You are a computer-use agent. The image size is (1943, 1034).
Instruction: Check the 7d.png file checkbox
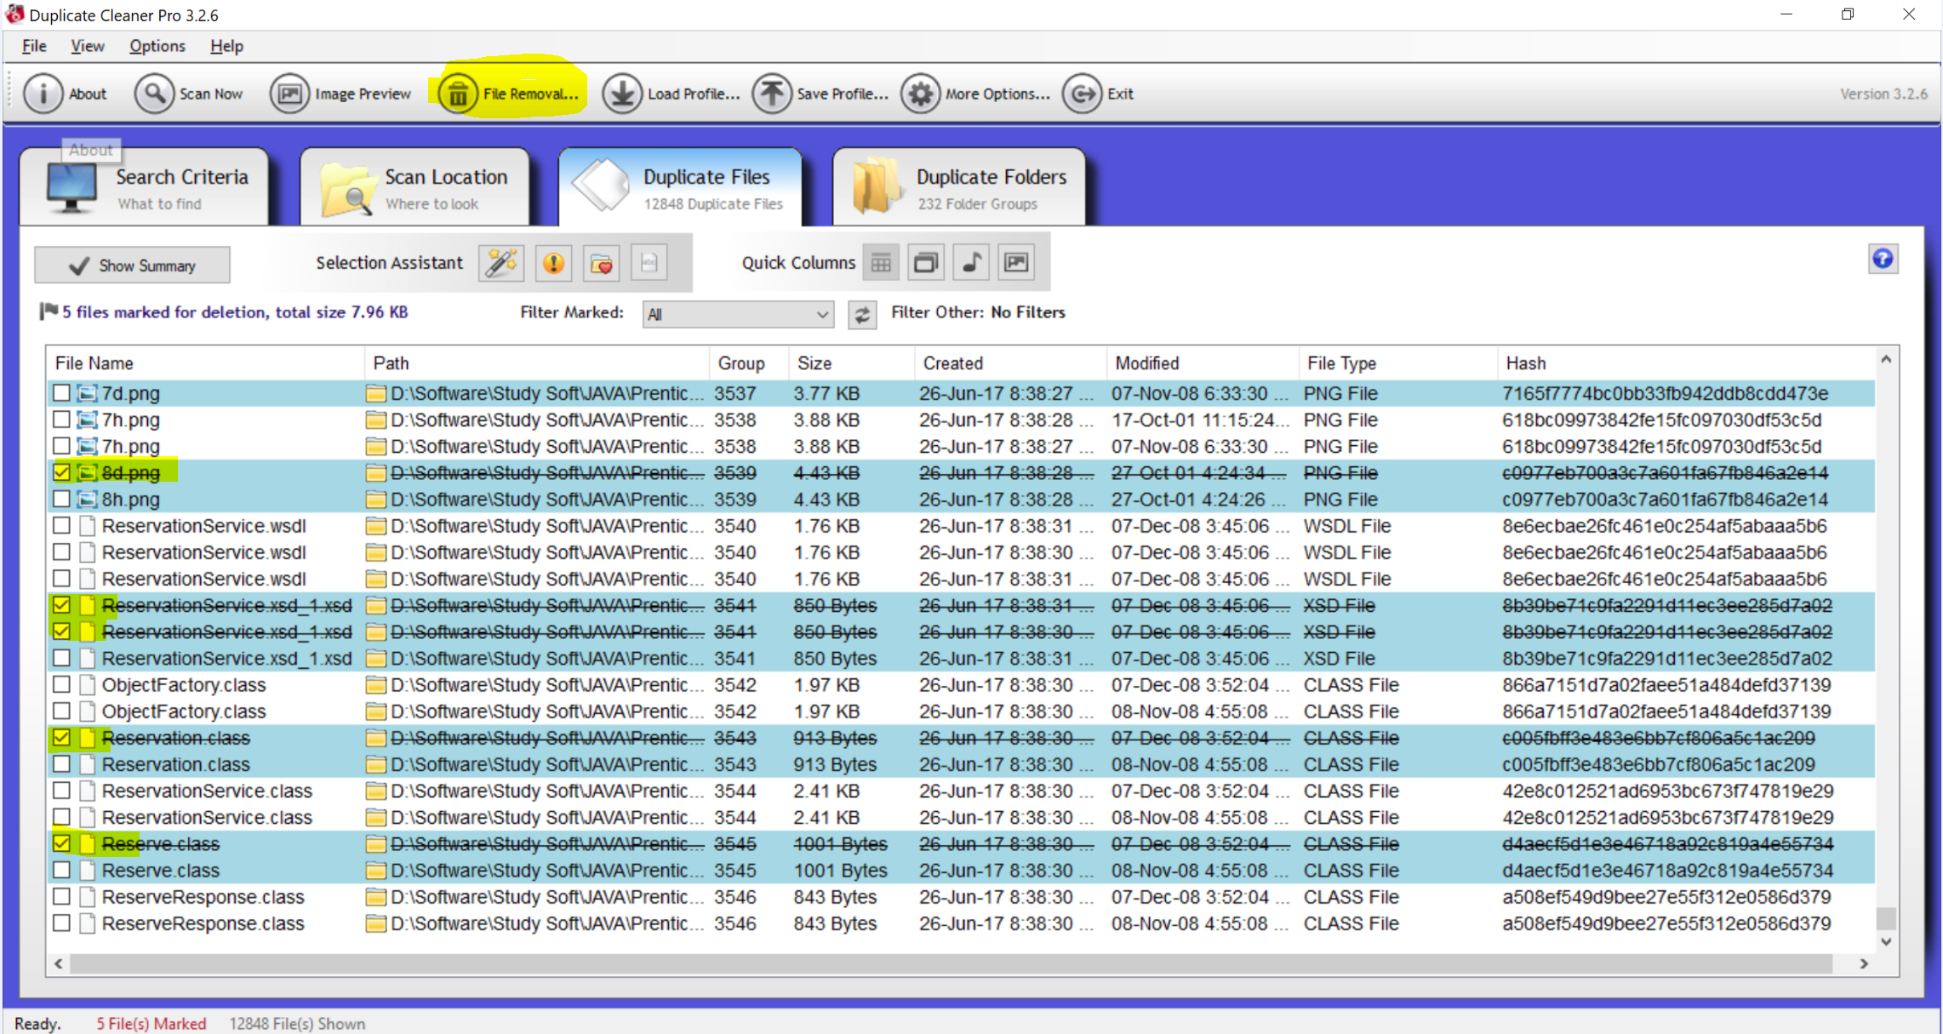click(61, 393)
